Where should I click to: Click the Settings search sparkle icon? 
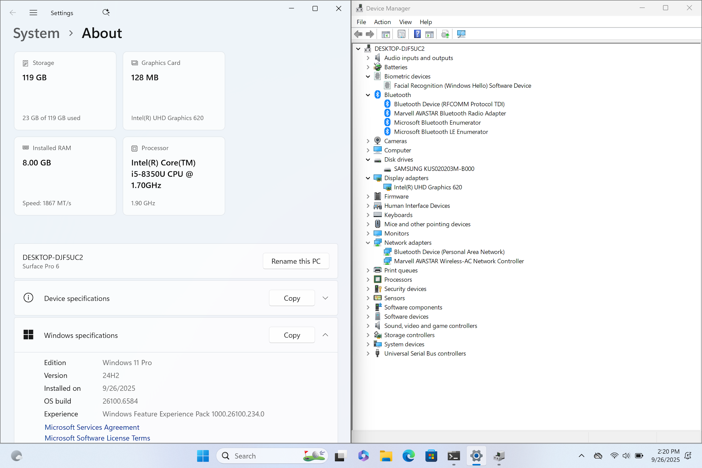[x=106, y=12]
